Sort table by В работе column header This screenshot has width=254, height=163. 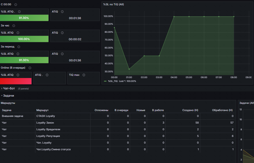(x=158, y=110)
